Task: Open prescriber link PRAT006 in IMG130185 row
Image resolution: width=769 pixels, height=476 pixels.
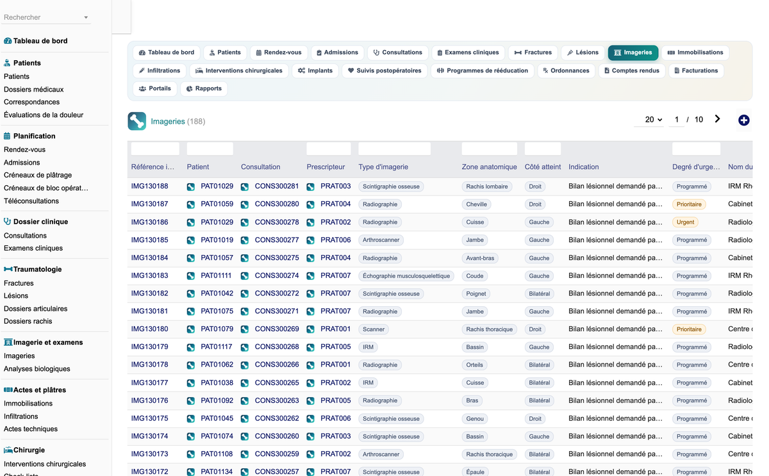Action: (x=336, y=240)
